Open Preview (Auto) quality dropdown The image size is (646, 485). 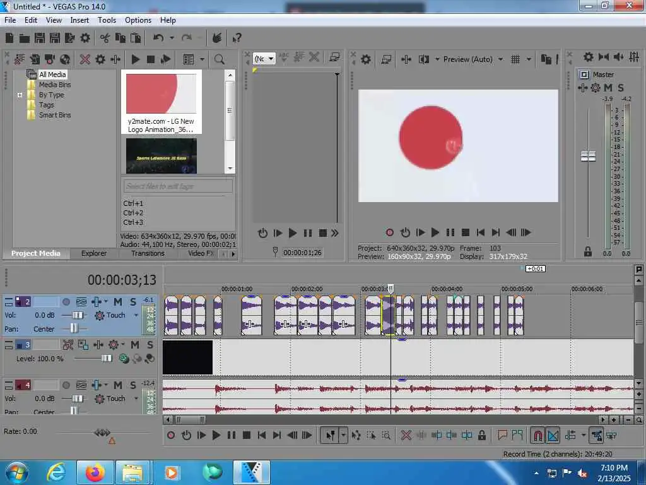500,59
